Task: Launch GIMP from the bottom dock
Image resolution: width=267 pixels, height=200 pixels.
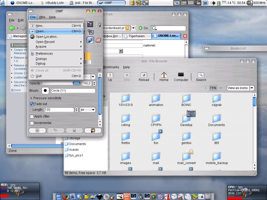Action: coord(93,197)
